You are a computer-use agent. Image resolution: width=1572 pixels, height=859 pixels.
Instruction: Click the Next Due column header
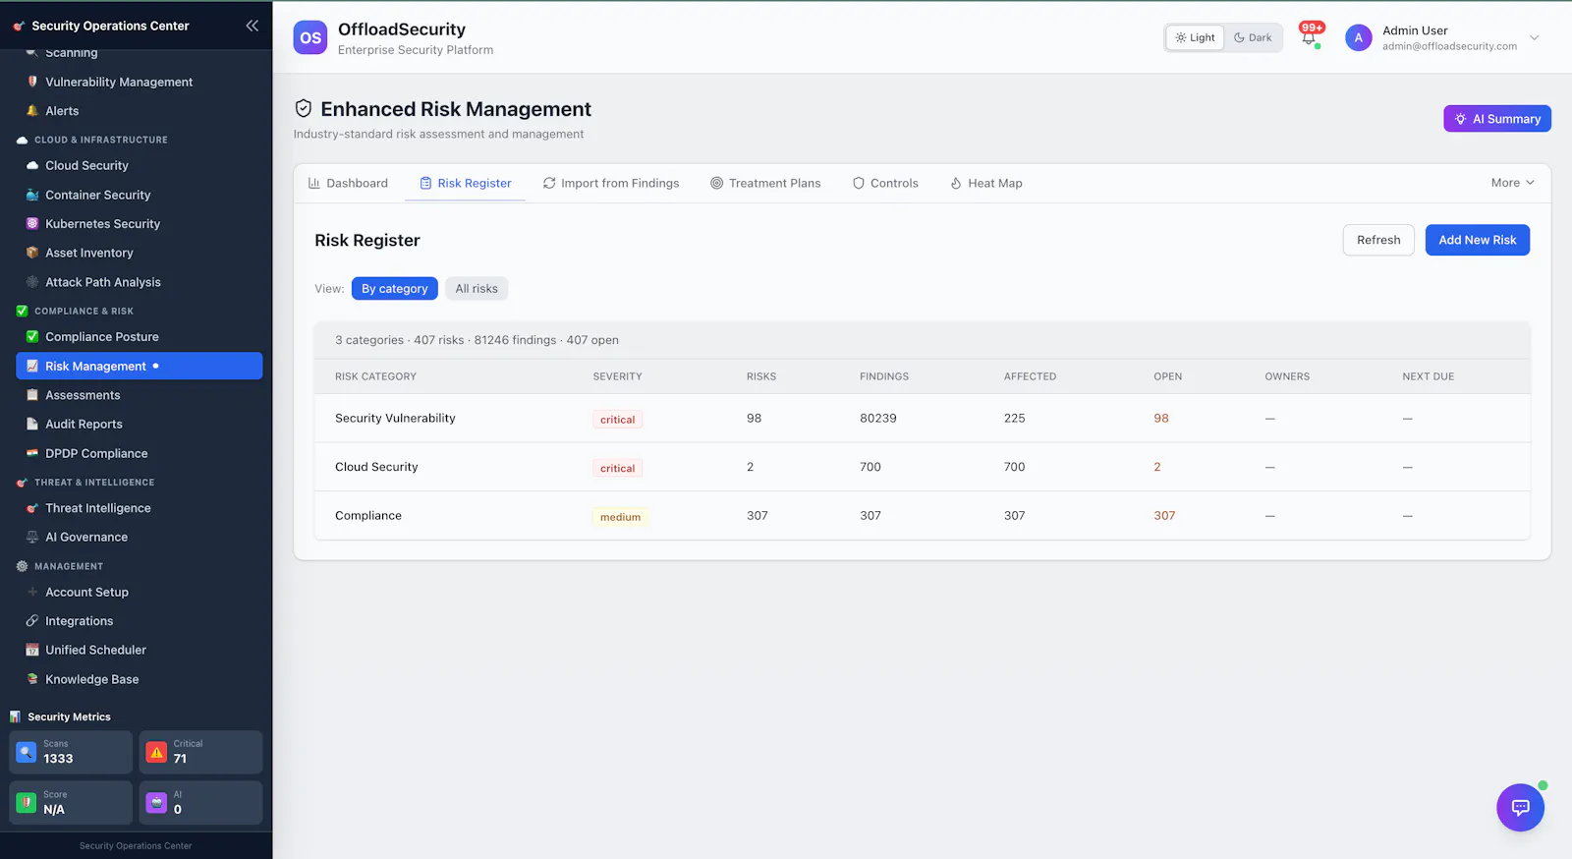tap(1428, 376)
